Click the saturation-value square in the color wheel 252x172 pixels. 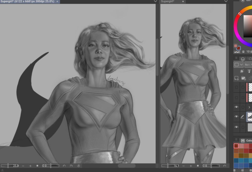pos(248,26)
